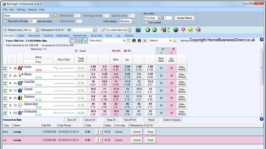
Task: Decrease odds with minus on Lay Loving bet
Action: [x=97, y=140]
